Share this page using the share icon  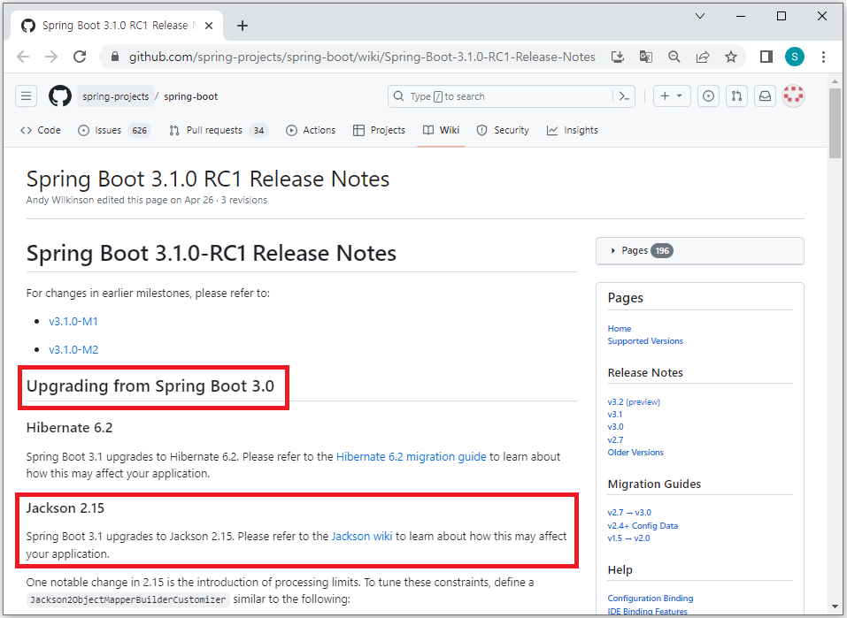pyautogui.click(x=702, y=57)
